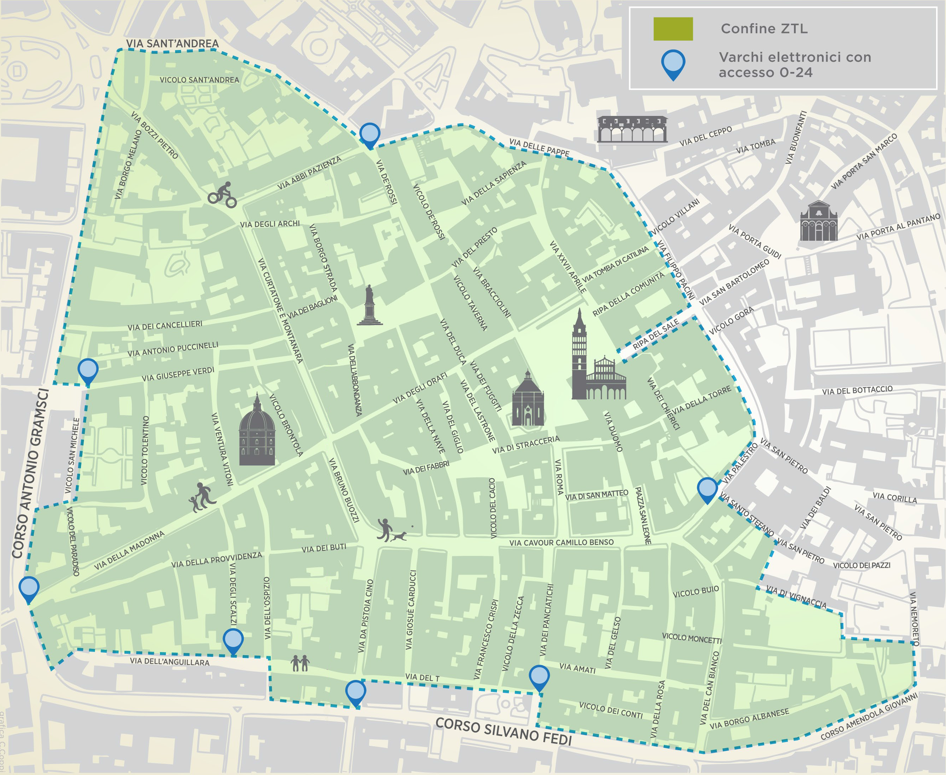Select the 'RIPA DEL SALE' label
946x775 pixels.
tap(656, 334)
